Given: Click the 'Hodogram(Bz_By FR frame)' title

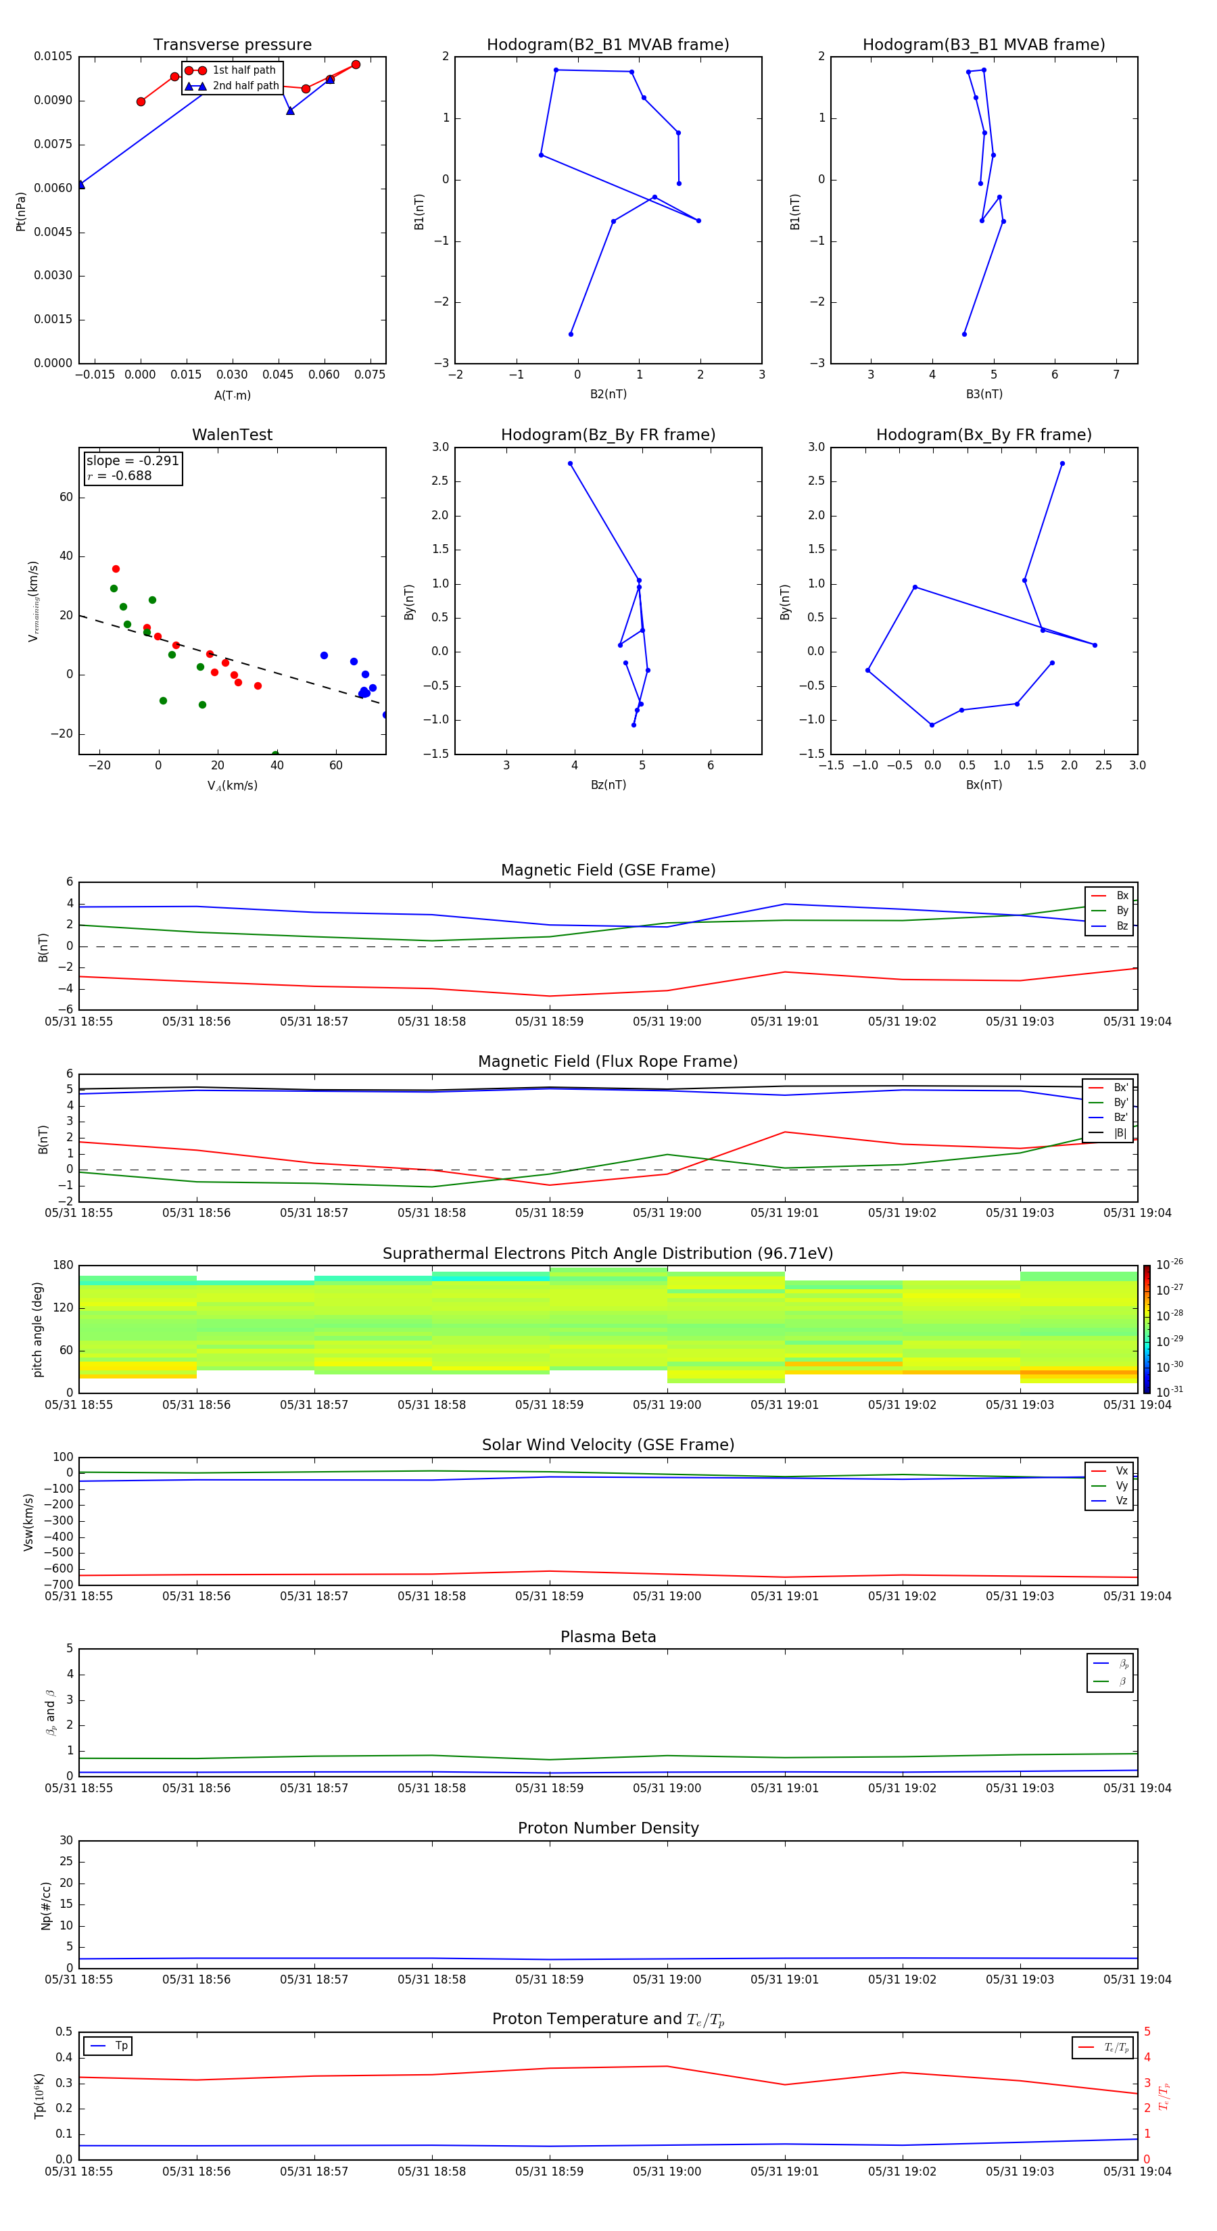Looking at the screenshot, I should coord(608,435).
